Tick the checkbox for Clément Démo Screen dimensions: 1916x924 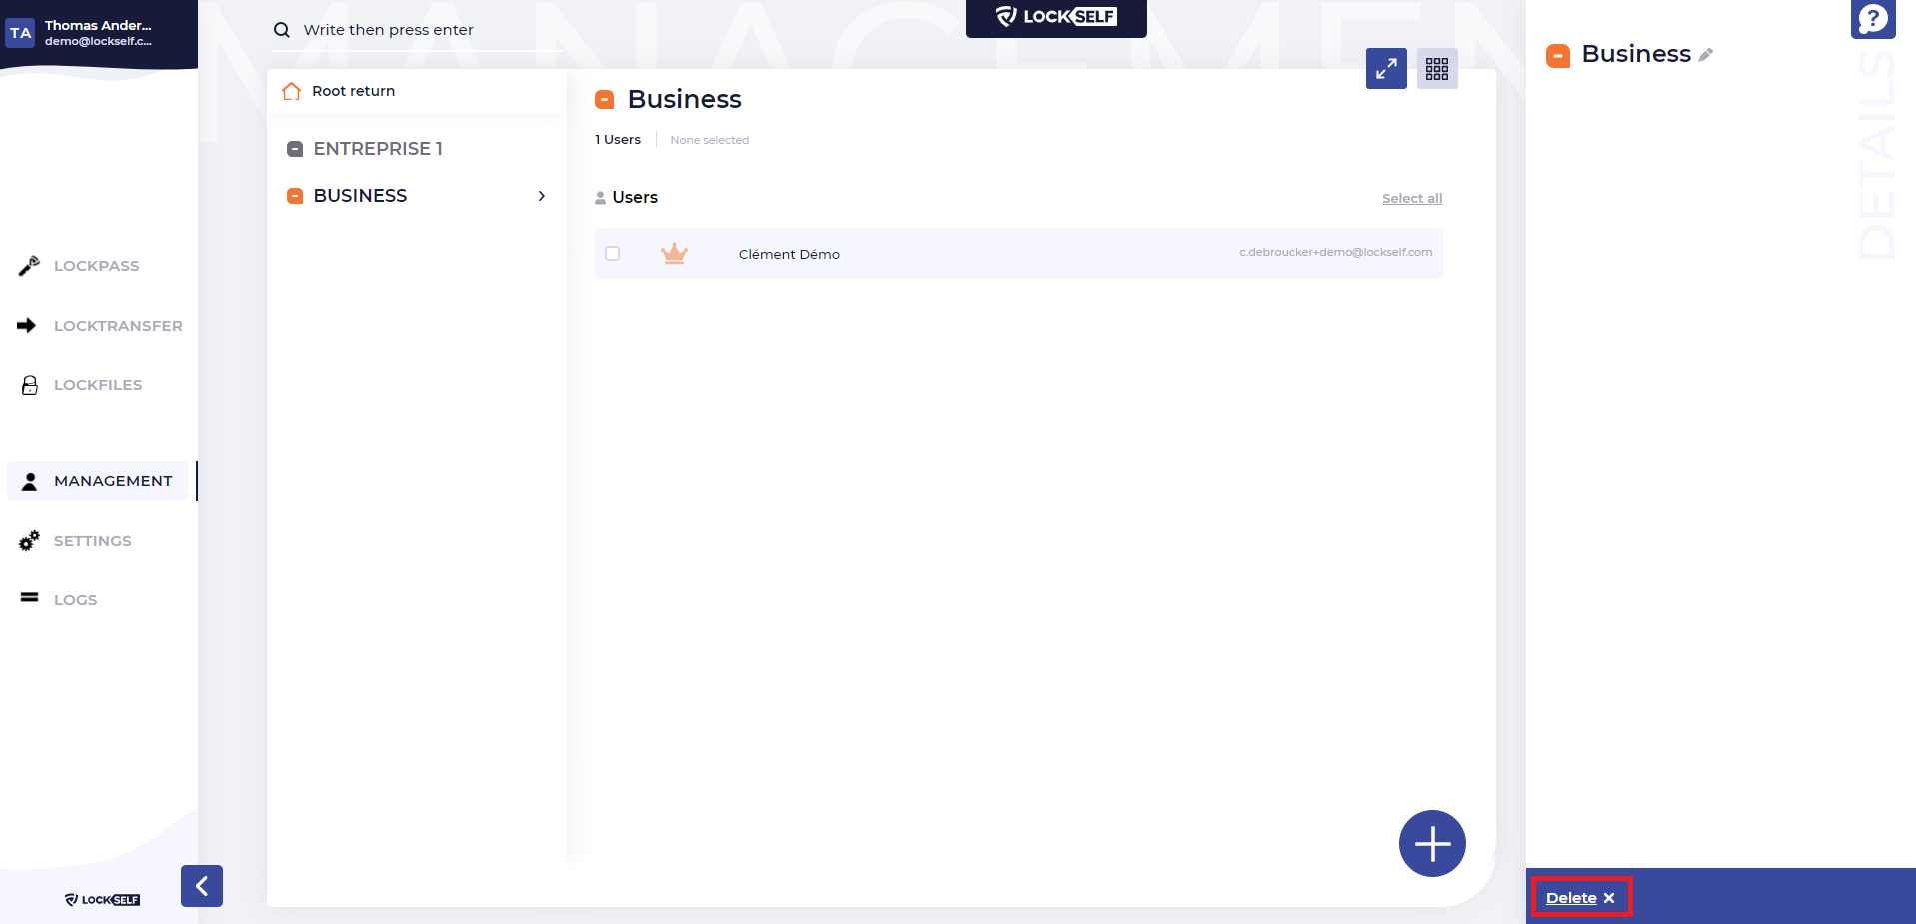click(613, 254)
